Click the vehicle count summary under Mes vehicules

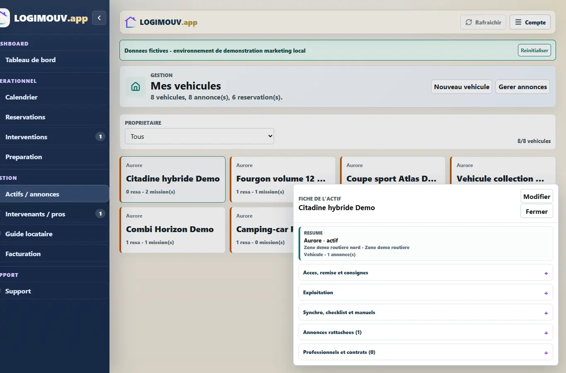click(216, 97)
